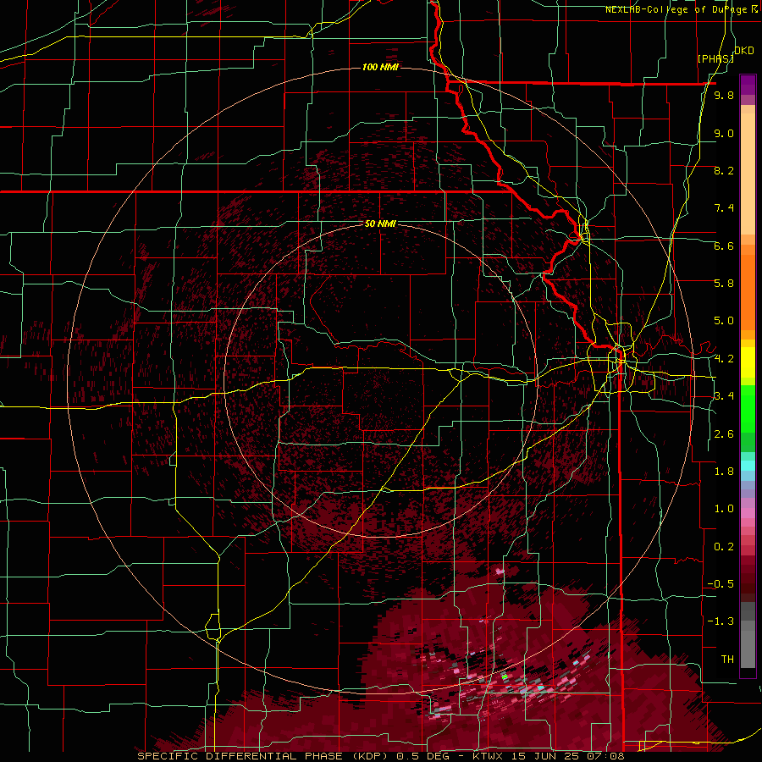
Task: Click the DKD label above the color scale
Action: (744, 51)
